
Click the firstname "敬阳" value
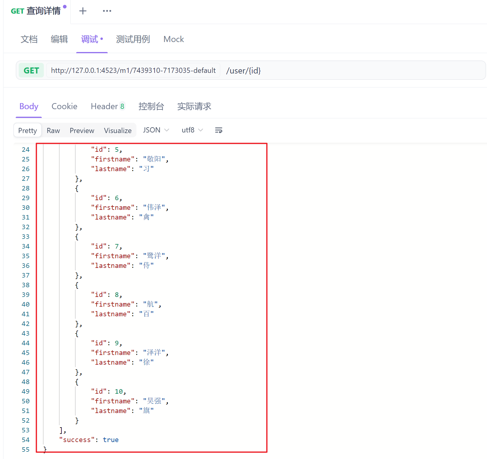pos(154,159)
